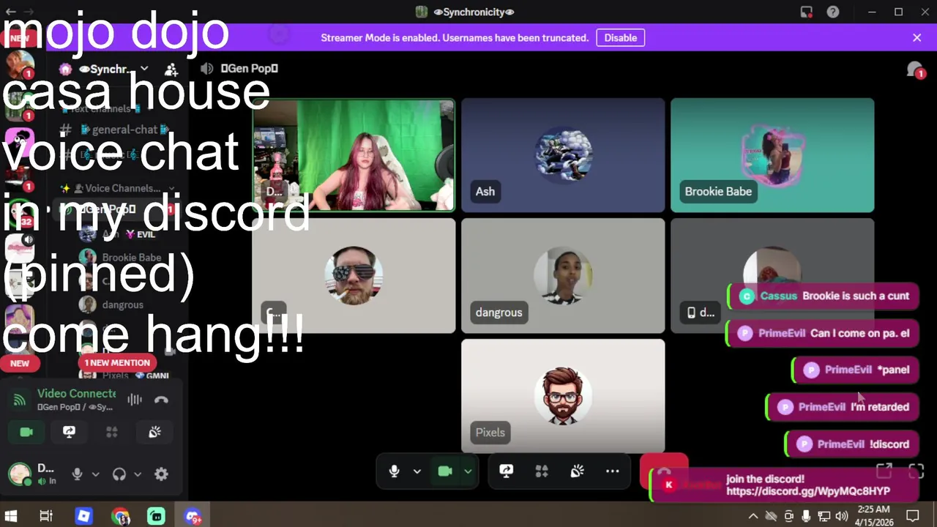937x527 pixels.
Task: Share your screen from the sidebar voice panel
Action: pos(69,432)
